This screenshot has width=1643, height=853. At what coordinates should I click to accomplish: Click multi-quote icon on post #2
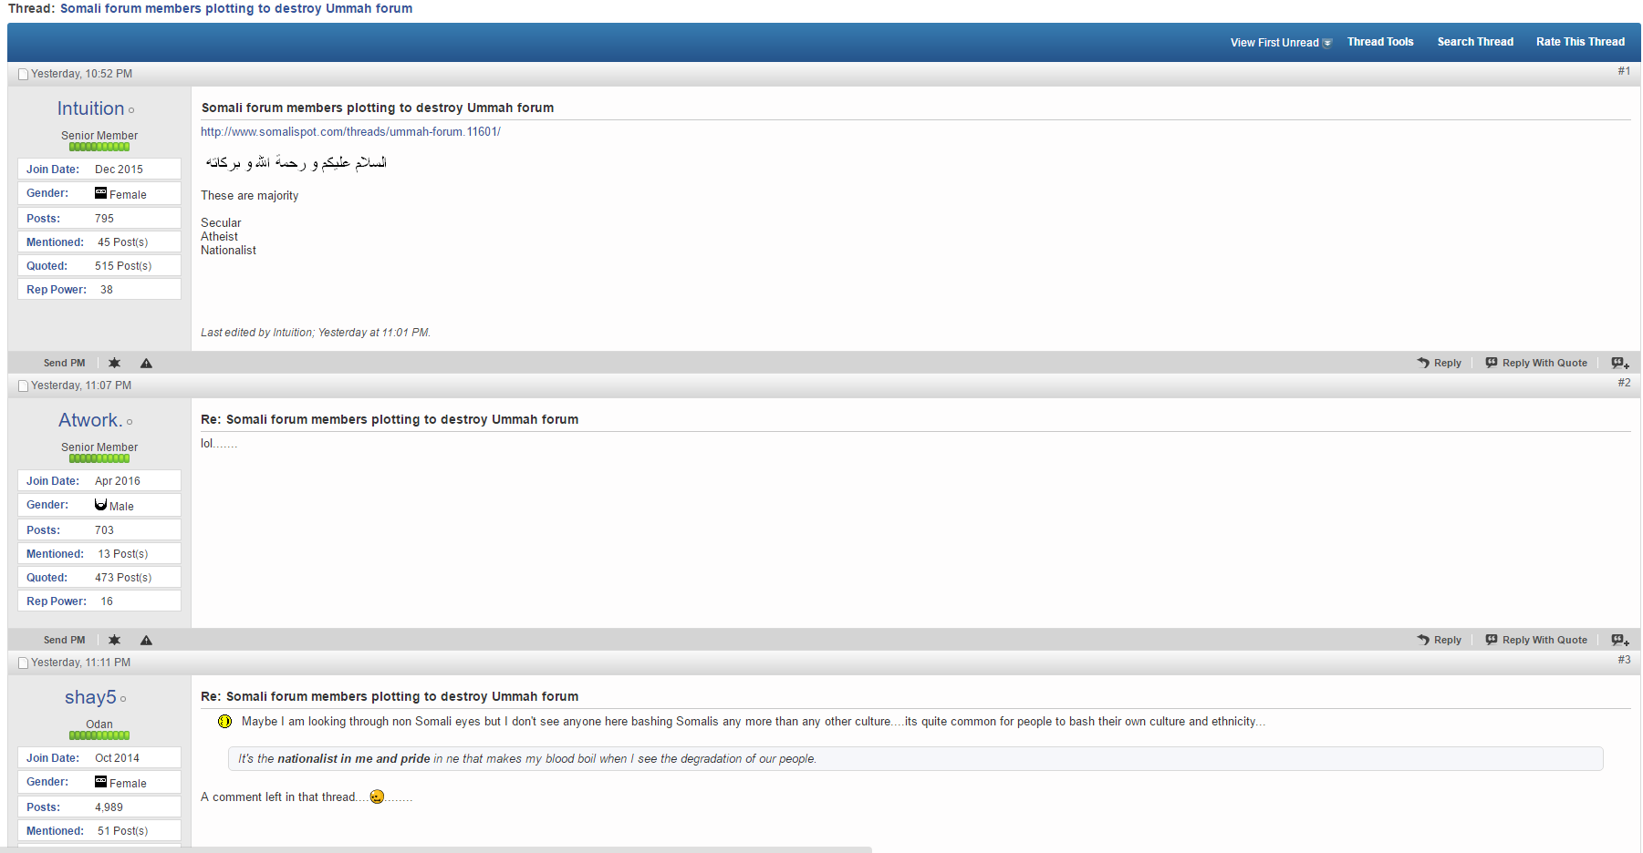point(1619,640)
